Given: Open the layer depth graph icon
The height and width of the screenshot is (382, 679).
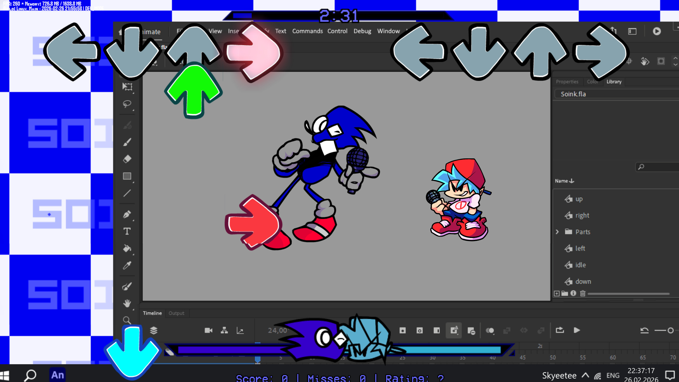Looking at the screenshot, I should pos(240,331).
